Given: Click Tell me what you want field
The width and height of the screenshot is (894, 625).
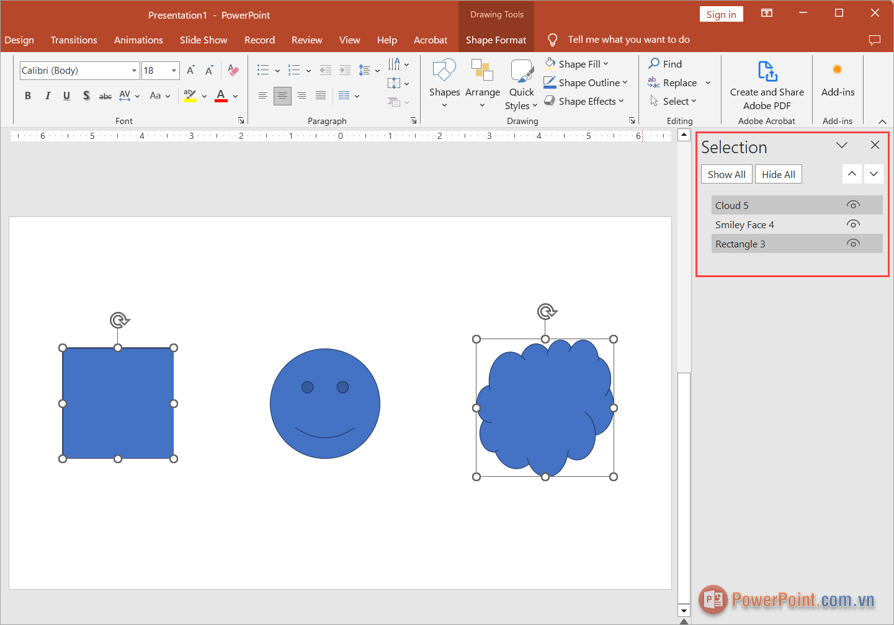Looking at the screenshot, I should click(628, 40).
